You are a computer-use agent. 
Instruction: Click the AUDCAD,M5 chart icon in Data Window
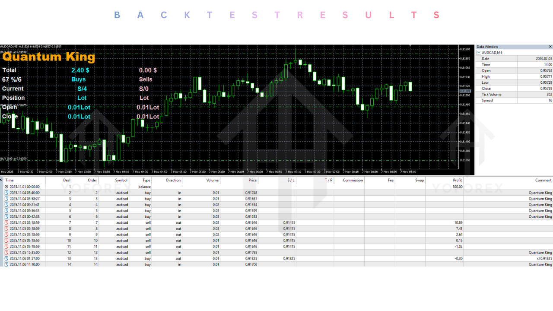pos(479,52)
